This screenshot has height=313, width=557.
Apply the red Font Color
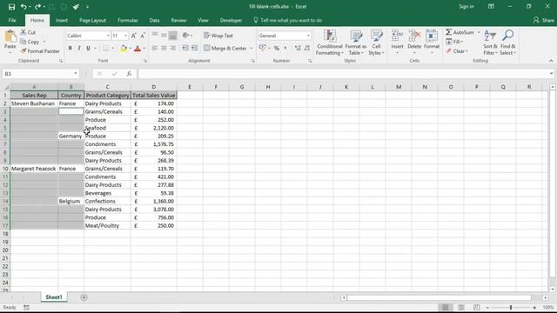coord(138,49)
